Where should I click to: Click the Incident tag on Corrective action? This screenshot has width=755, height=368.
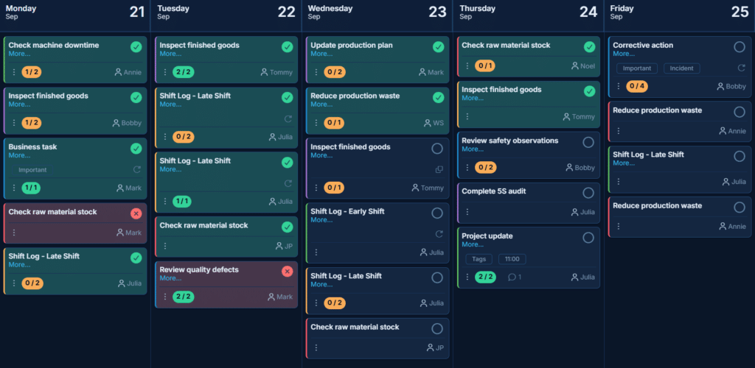click(682, 68)
